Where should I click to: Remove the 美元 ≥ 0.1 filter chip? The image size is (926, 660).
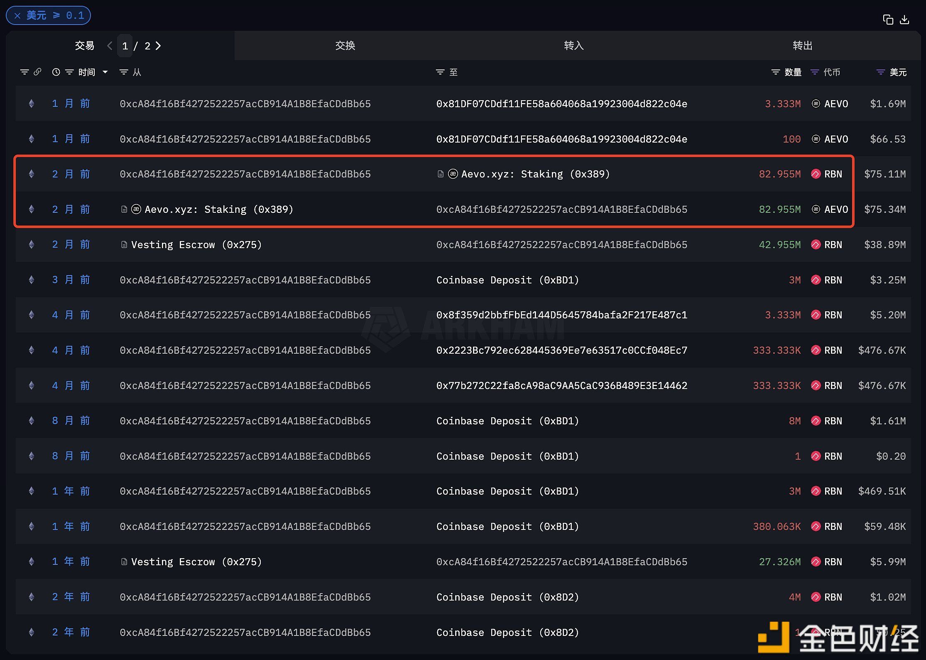point(17,16)
